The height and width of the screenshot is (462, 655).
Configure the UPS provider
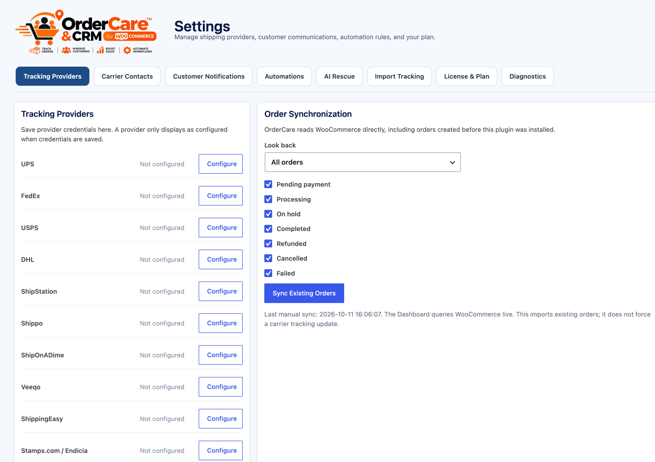(x=221, y=164)
